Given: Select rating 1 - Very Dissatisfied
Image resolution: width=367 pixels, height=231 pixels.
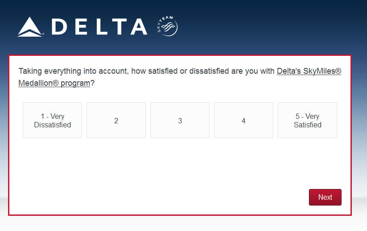Looking at the screenshot, I should pos(53,121).
